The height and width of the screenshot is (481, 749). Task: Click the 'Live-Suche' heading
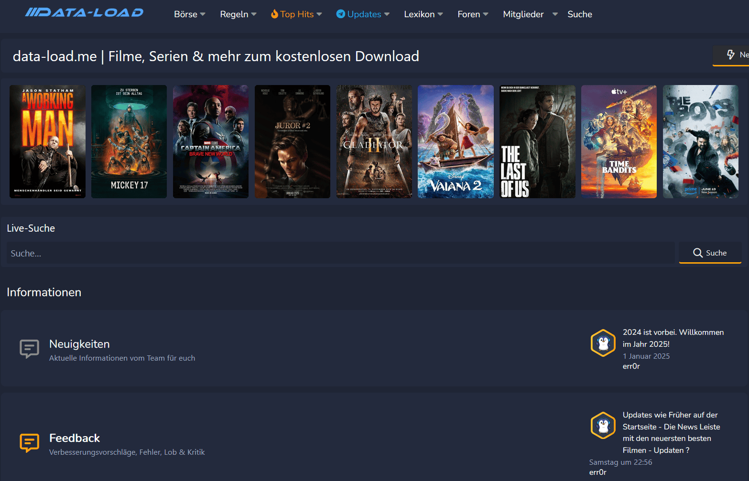tap(31, 228)
